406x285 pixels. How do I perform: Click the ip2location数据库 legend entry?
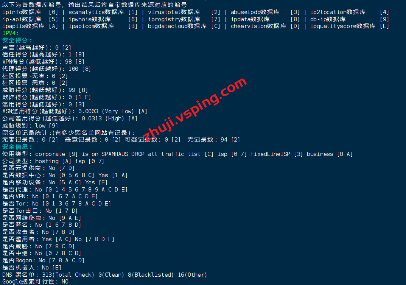pos(338,12)
